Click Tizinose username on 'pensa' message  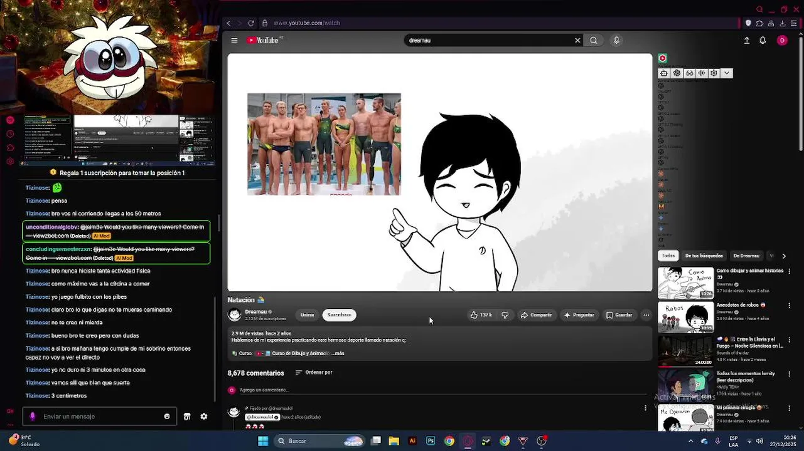[37, 201]
